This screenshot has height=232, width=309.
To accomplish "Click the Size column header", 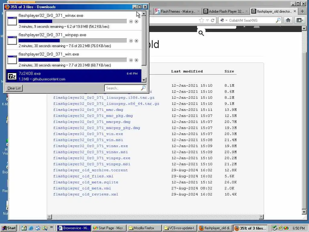I will click(x=229, y=71).
